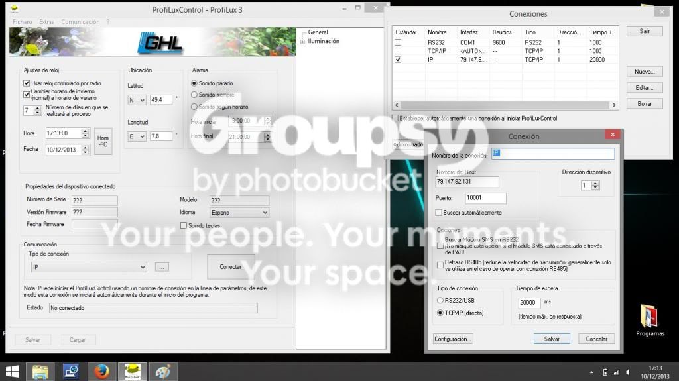
Task: Adjust Dirección dispositivo spinner
Action: coord(595,186)
